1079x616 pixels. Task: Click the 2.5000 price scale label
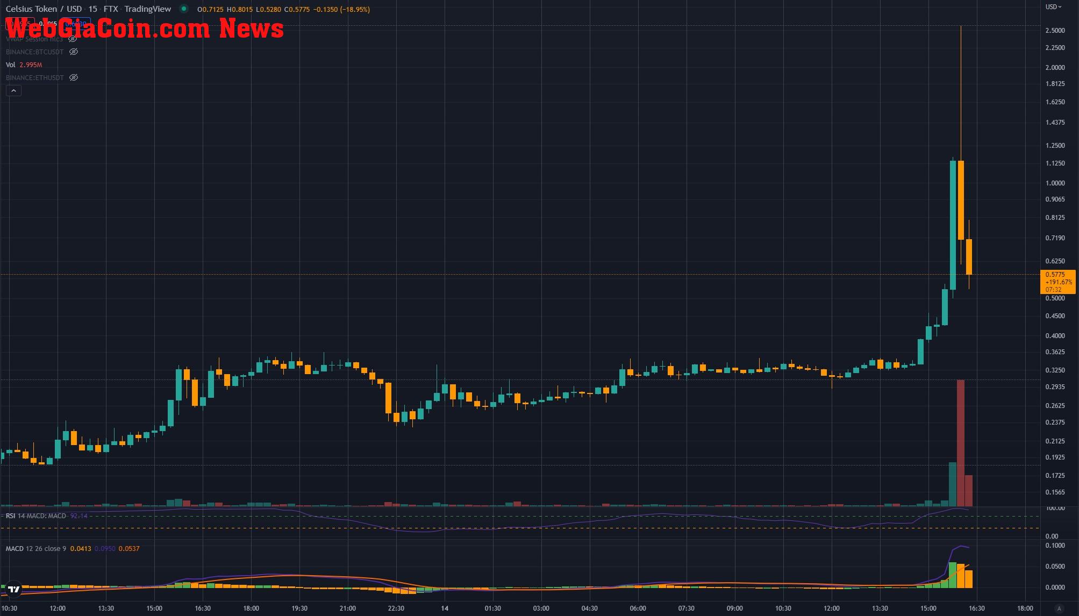(x=1055, y=30)
